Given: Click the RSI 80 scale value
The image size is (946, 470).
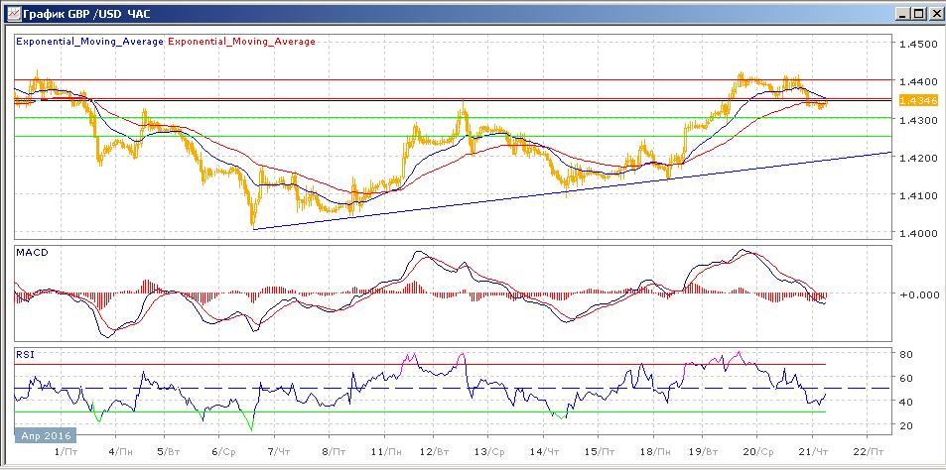Looking at the screenshot, I should coord(906,354).
